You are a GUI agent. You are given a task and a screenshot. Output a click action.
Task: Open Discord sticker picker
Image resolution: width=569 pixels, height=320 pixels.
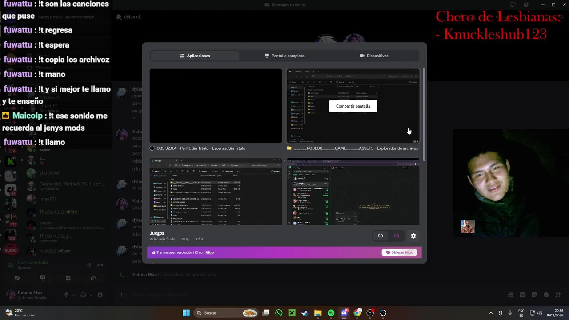(x=534, y=295)
